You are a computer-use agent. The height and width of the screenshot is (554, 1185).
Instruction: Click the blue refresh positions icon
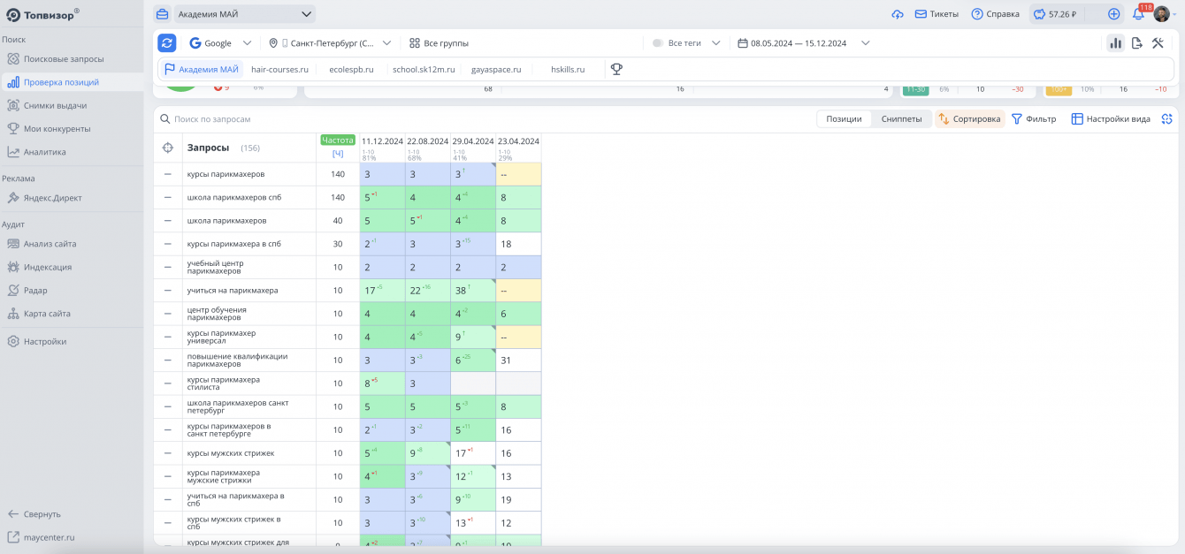pyautogui.click(x=167, y=42)
